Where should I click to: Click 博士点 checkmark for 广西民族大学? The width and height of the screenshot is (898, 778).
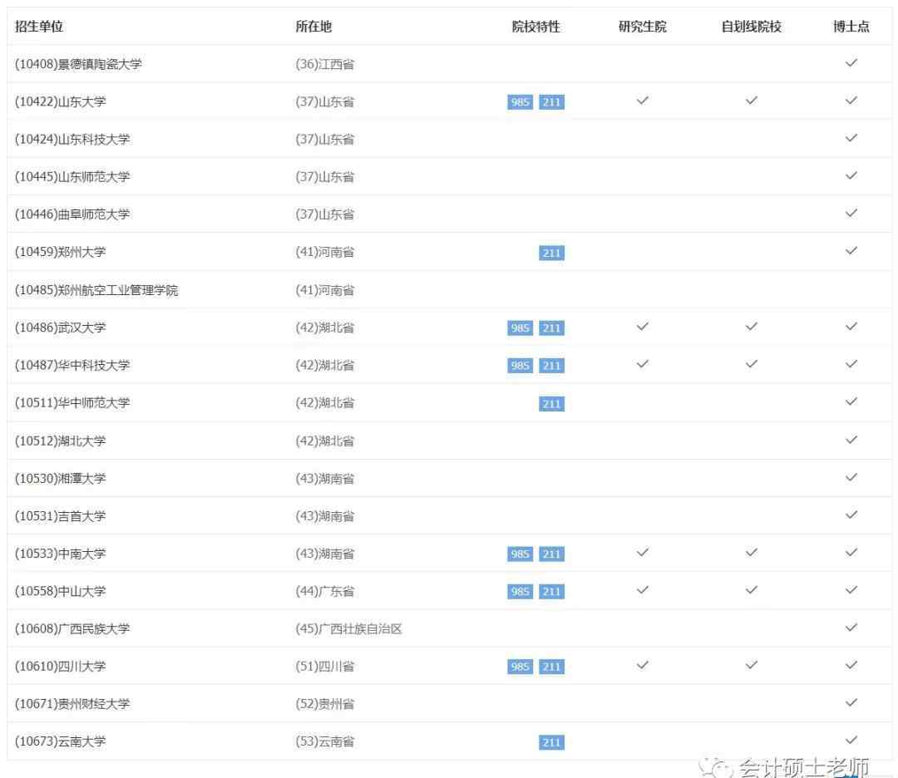[x=851, y=628]
